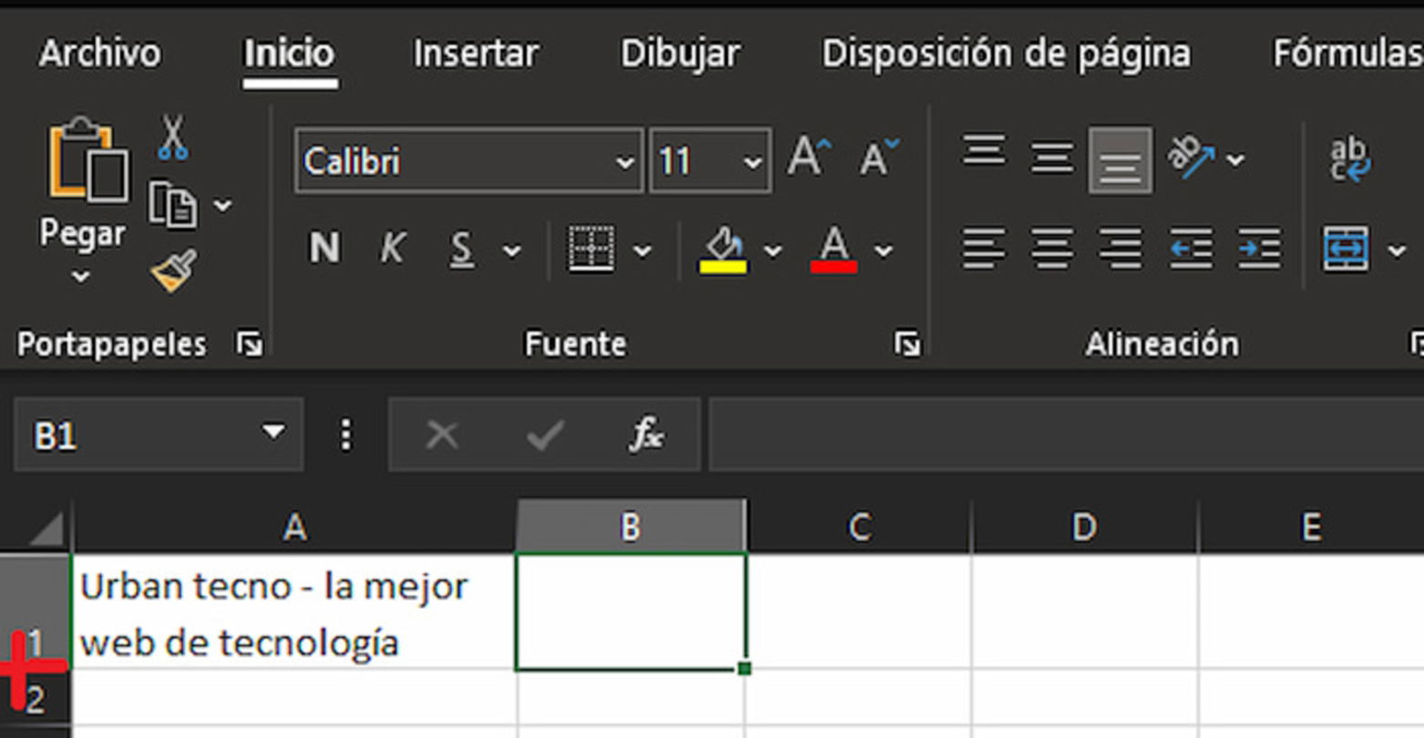Viewport: 1424px width, 738px height.
Task: Click the formula bar input field
Action: coord(1066,435)
